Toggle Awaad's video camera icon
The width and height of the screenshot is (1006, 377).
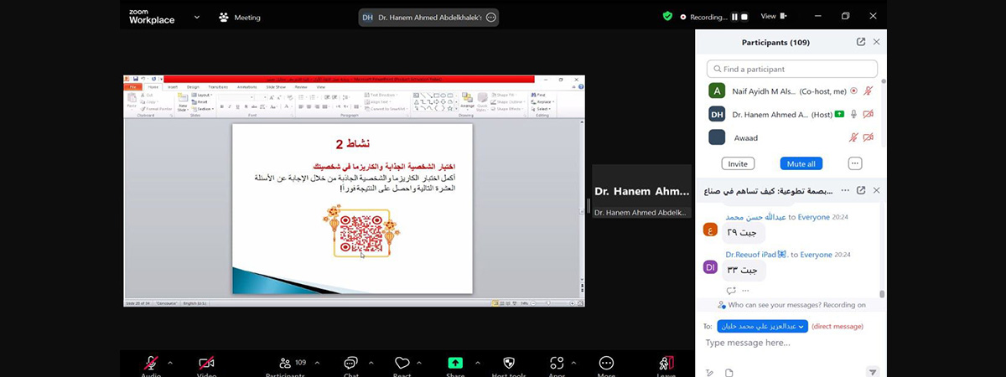point(869,137)
